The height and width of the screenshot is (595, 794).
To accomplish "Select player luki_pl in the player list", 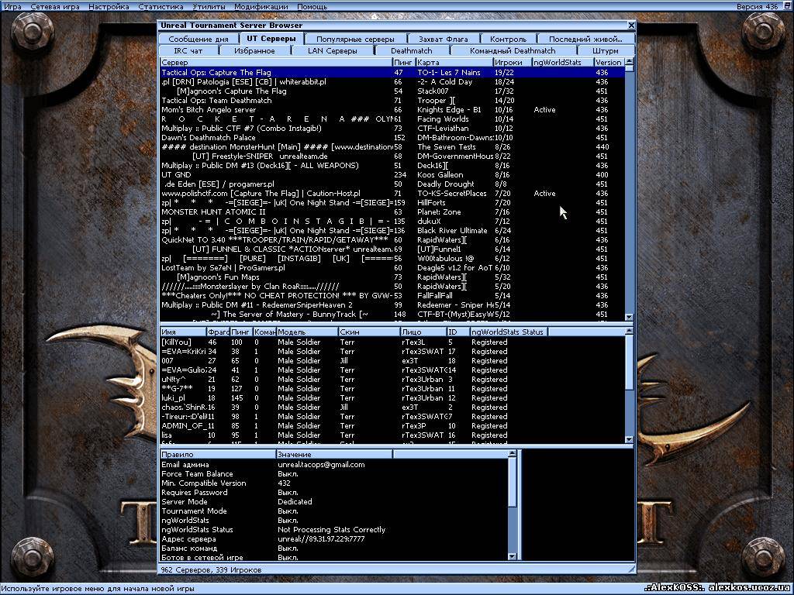I will point(392,397).
